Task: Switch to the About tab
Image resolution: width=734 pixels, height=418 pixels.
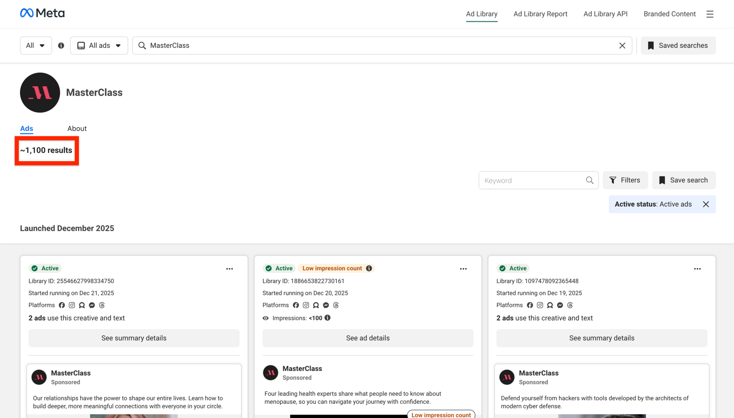Action: coord(77,128)
